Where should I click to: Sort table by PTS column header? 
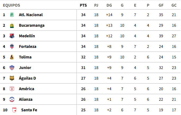point(83,5)
